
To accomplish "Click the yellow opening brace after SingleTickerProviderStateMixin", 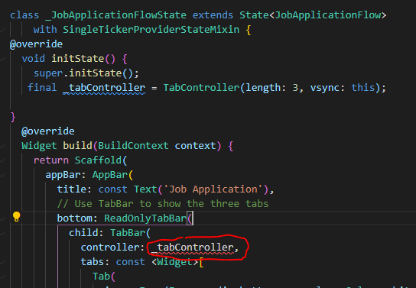I will [x=249, y=30].
